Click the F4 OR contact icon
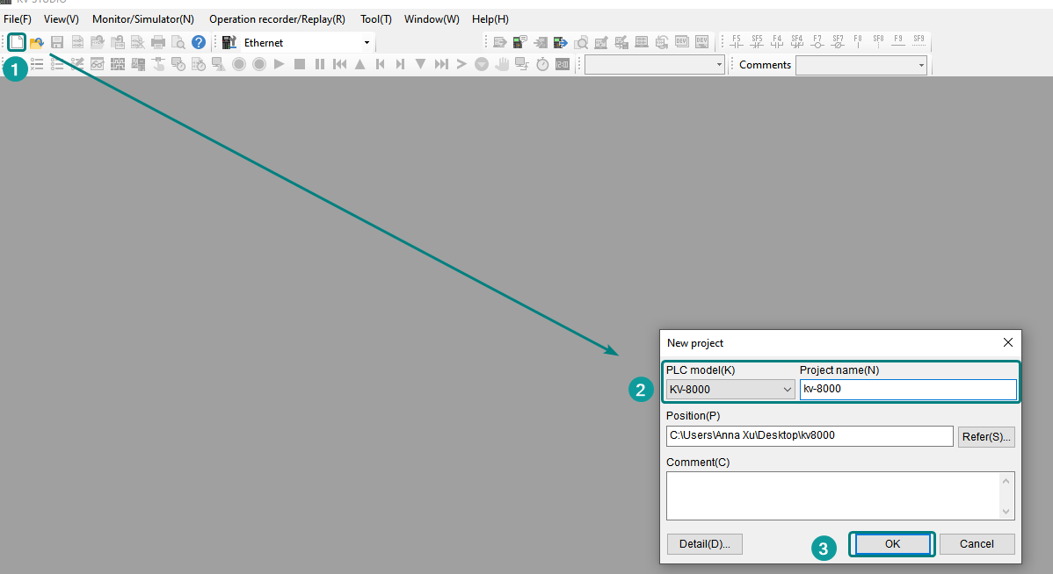The width and height of the screenshot is (1053, 574). pyautogui.click(x=777, y=41)
